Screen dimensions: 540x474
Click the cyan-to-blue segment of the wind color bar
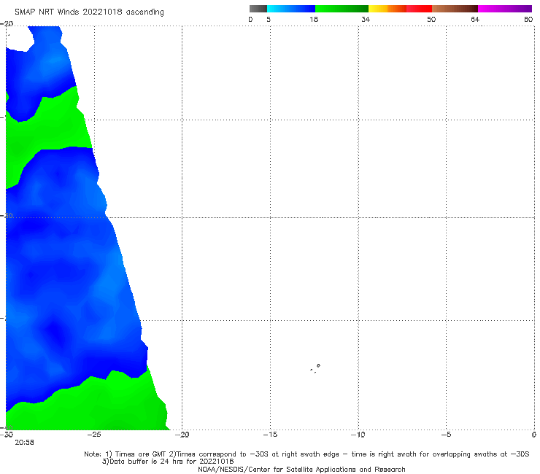tap(291, 9)
